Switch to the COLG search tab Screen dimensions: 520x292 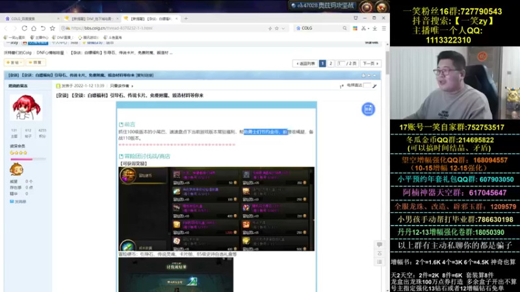[x=31, y=19]
